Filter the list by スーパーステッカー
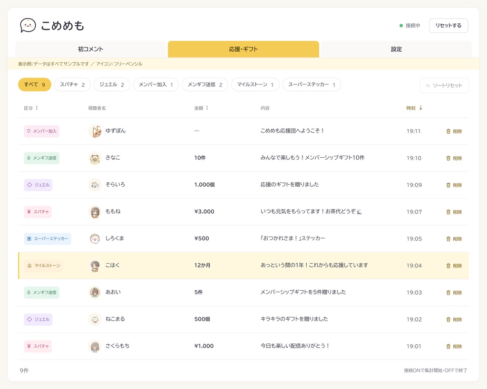 [x=312, y=85]
